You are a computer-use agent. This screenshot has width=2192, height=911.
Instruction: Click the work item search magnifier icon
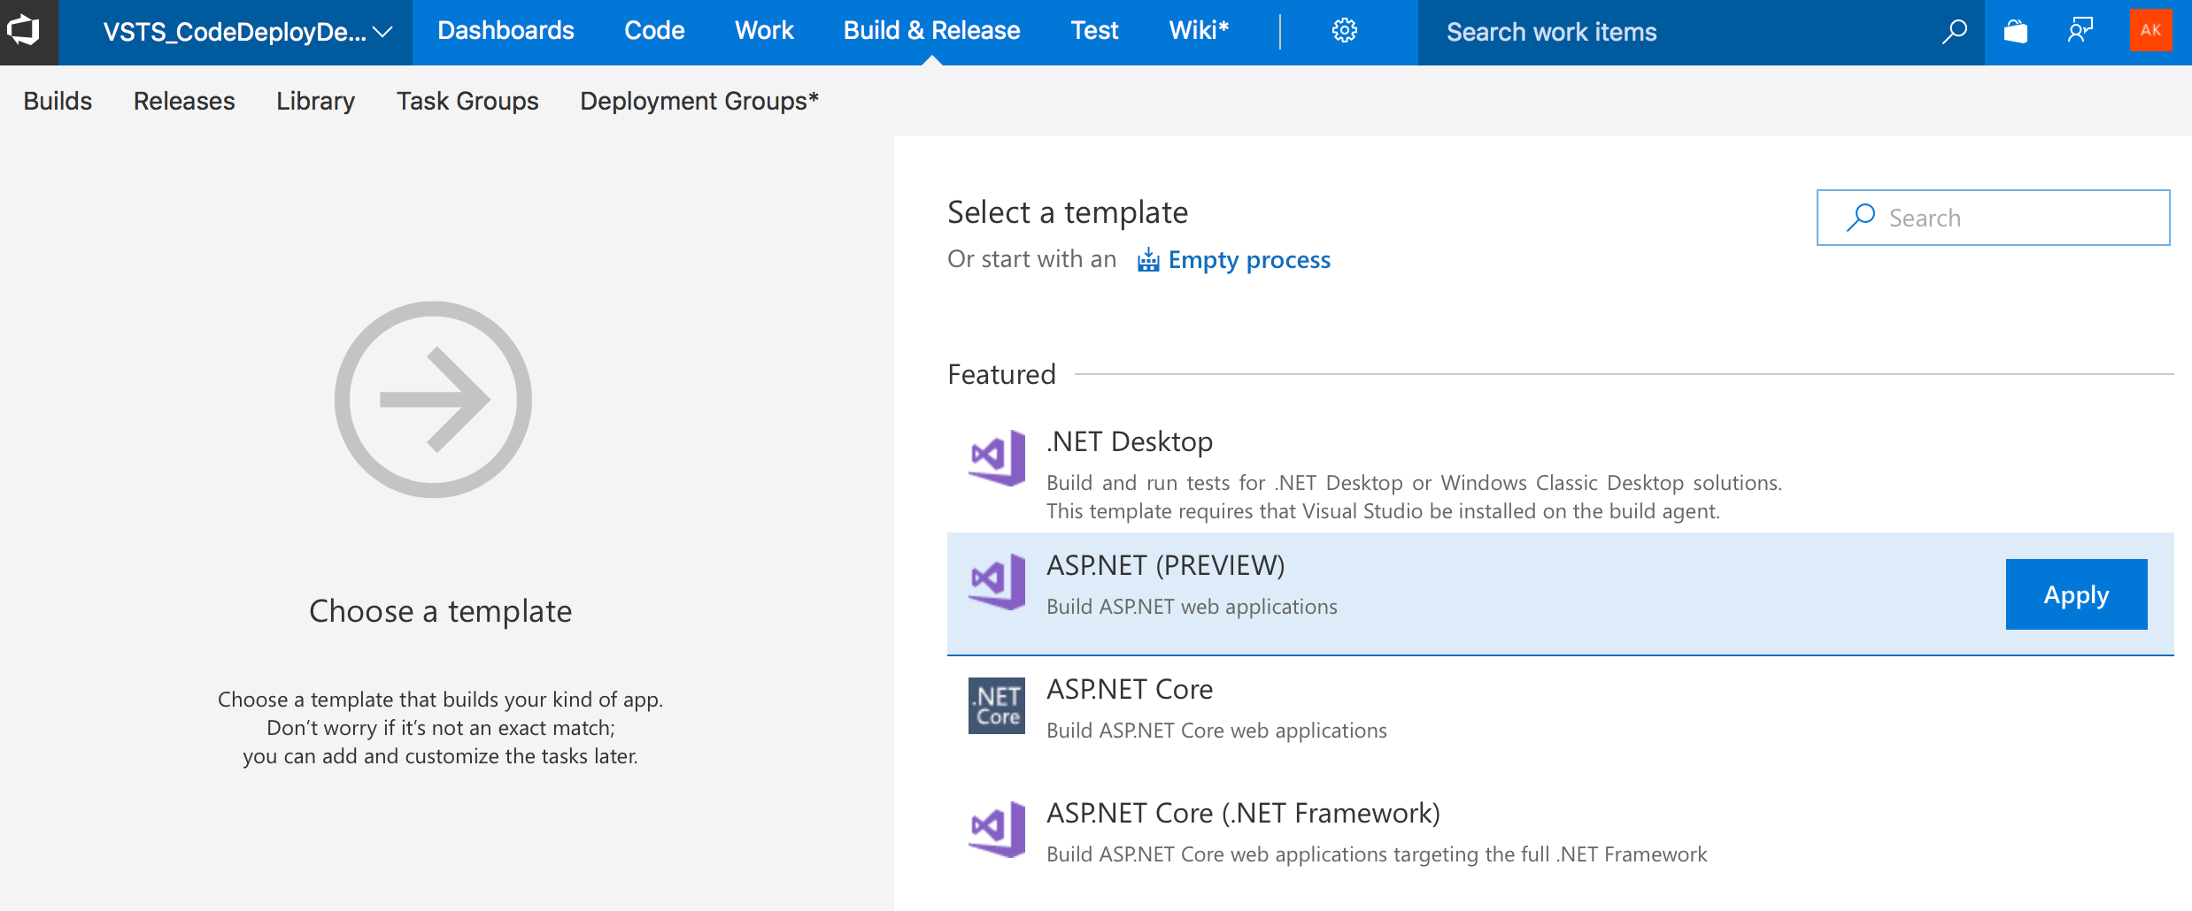1954,32
